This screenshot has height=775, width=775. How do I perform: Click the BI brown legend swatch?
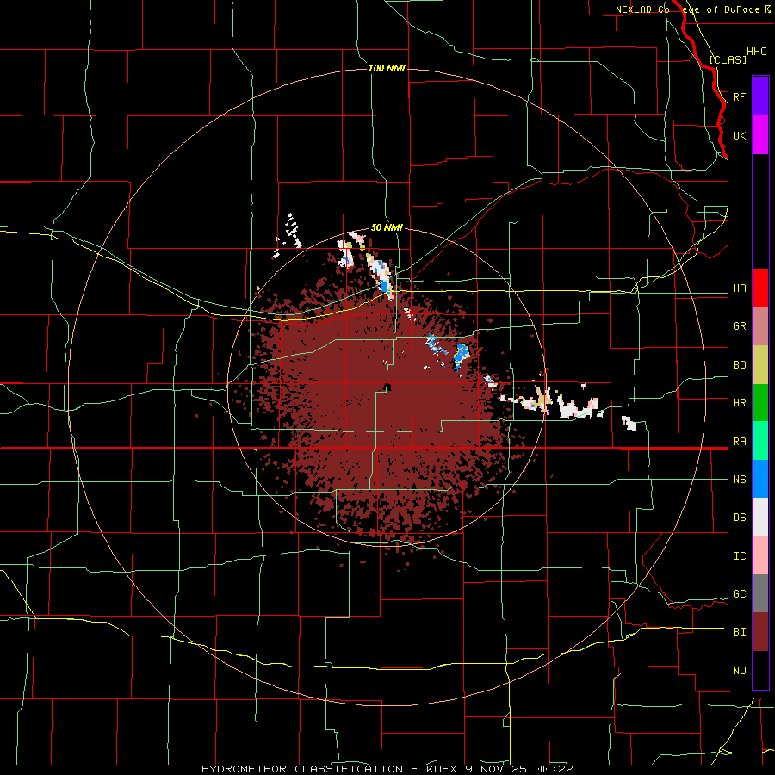(x=760, y=632)
